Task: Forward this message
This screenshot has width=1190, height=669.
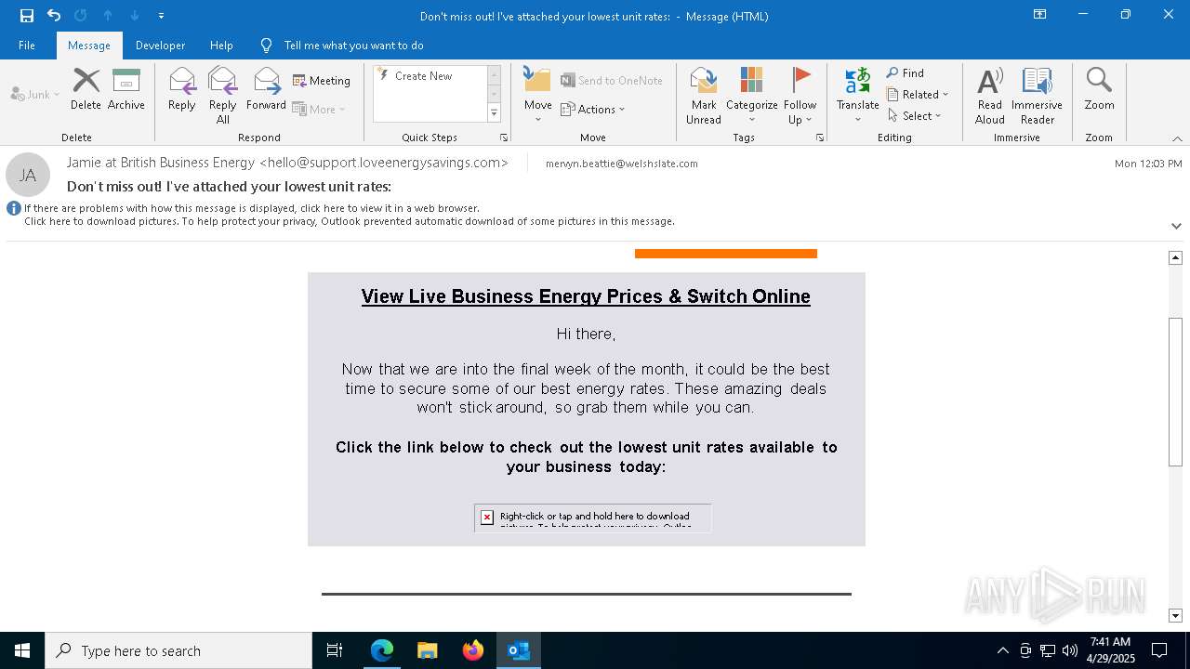Action: pos(266,89)
